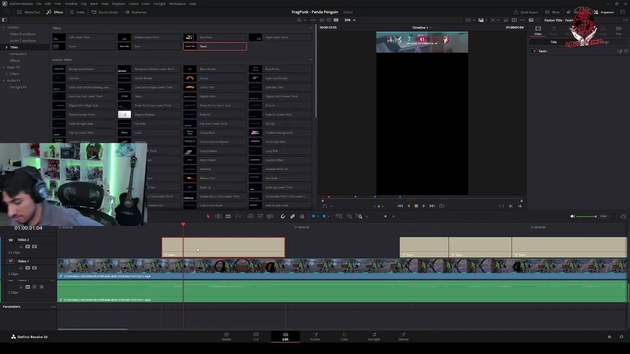Select the Scroll title effect

tap(85, 46)
